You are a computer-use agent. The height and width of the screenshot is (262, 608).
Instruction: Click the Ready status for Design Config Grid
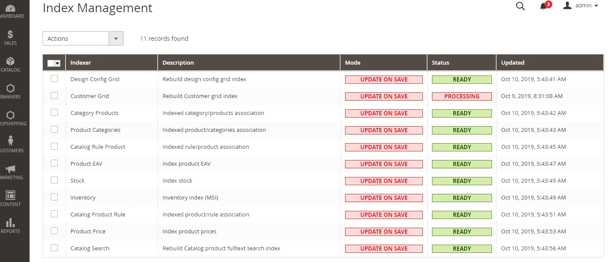pos(462,79)
